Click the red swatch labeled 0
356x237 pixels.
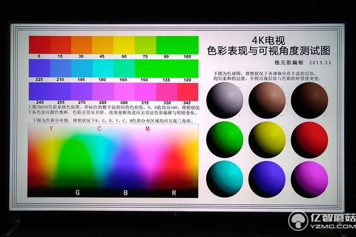tap(39, 44)
